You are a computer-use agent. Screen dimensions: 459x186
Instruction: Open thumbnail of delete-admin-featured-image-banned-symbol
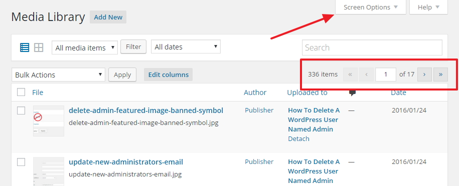click(x=49, y=121)
